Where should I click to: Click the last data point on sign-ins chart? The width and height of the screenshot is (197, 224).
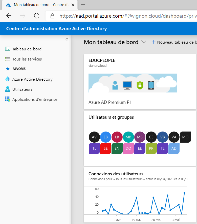[x=184, y=193]
